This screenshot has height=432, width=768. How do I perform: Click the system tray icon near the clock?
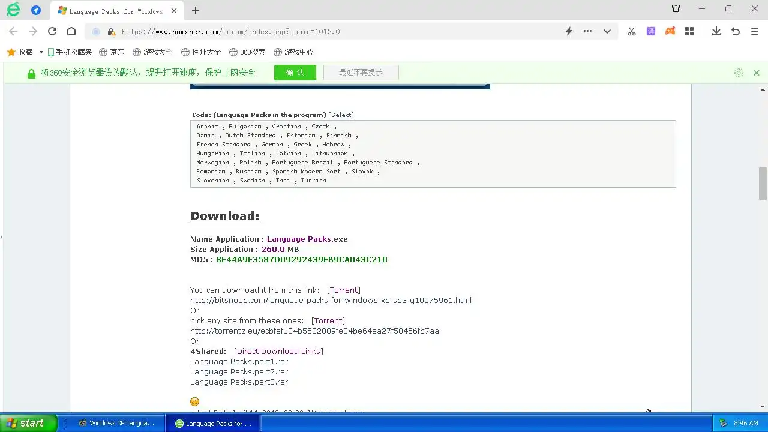click(724, 423)
